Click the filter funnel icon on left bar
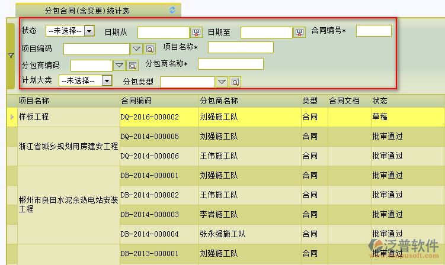Image resolution: width=445 pixels, height=265 pixels. point(11,56)
